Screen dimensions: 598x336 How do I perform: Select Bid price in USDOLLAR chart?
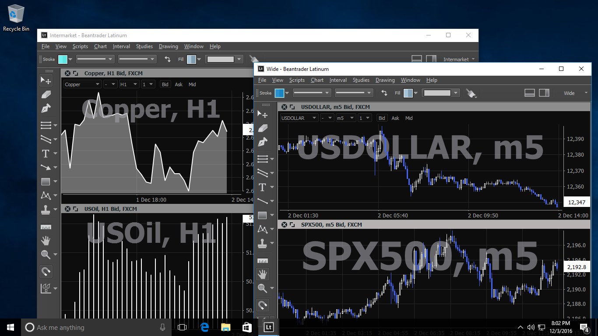pyautogui.click(x=382, y=118)
